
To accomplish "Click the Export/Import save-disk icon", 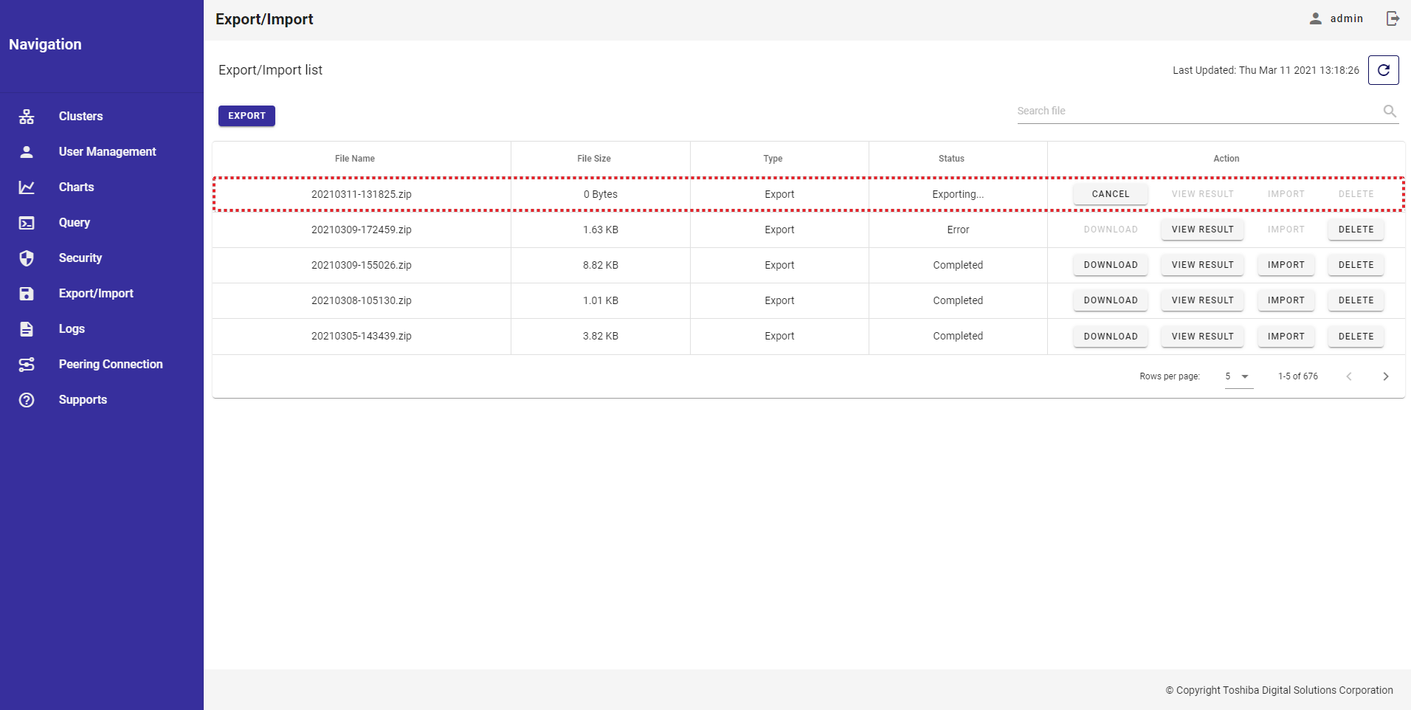I will (x=27, y=293).
